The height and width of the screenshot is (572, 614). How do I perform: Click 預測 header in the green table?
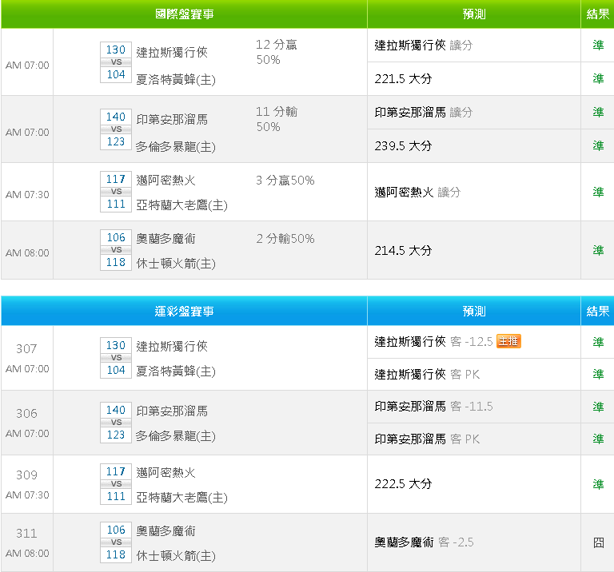point(474,14)
